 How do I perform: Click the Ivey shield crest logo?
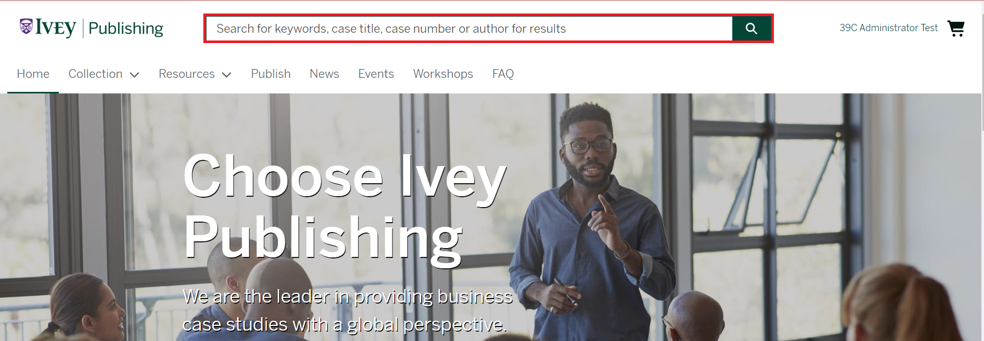(x=26, y=26)
